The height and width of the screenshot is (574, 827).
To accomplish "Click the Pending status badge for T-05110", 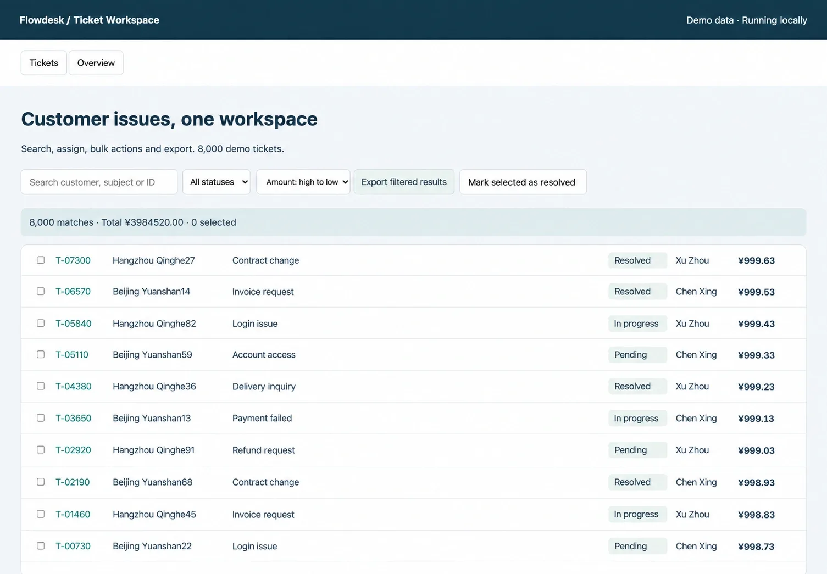I will point(637,355).
